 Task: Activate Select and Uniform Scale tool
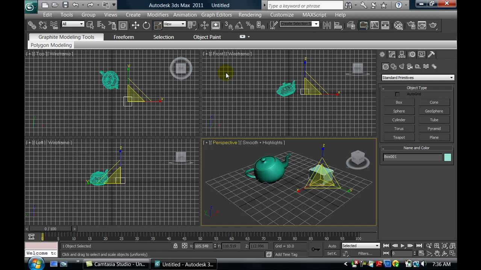tap(158, 25)
